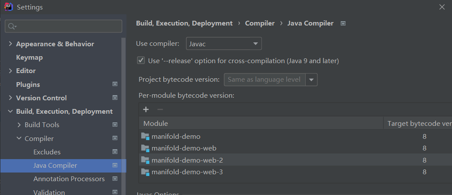Click inside the settings search field
Viewport: 452px width, 195px height.
[63, 26]
